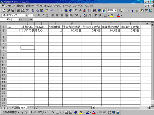This screenshot has width=154, height=115.
Task: Toggle Italic formatting
Action: [x=43, y=15]
